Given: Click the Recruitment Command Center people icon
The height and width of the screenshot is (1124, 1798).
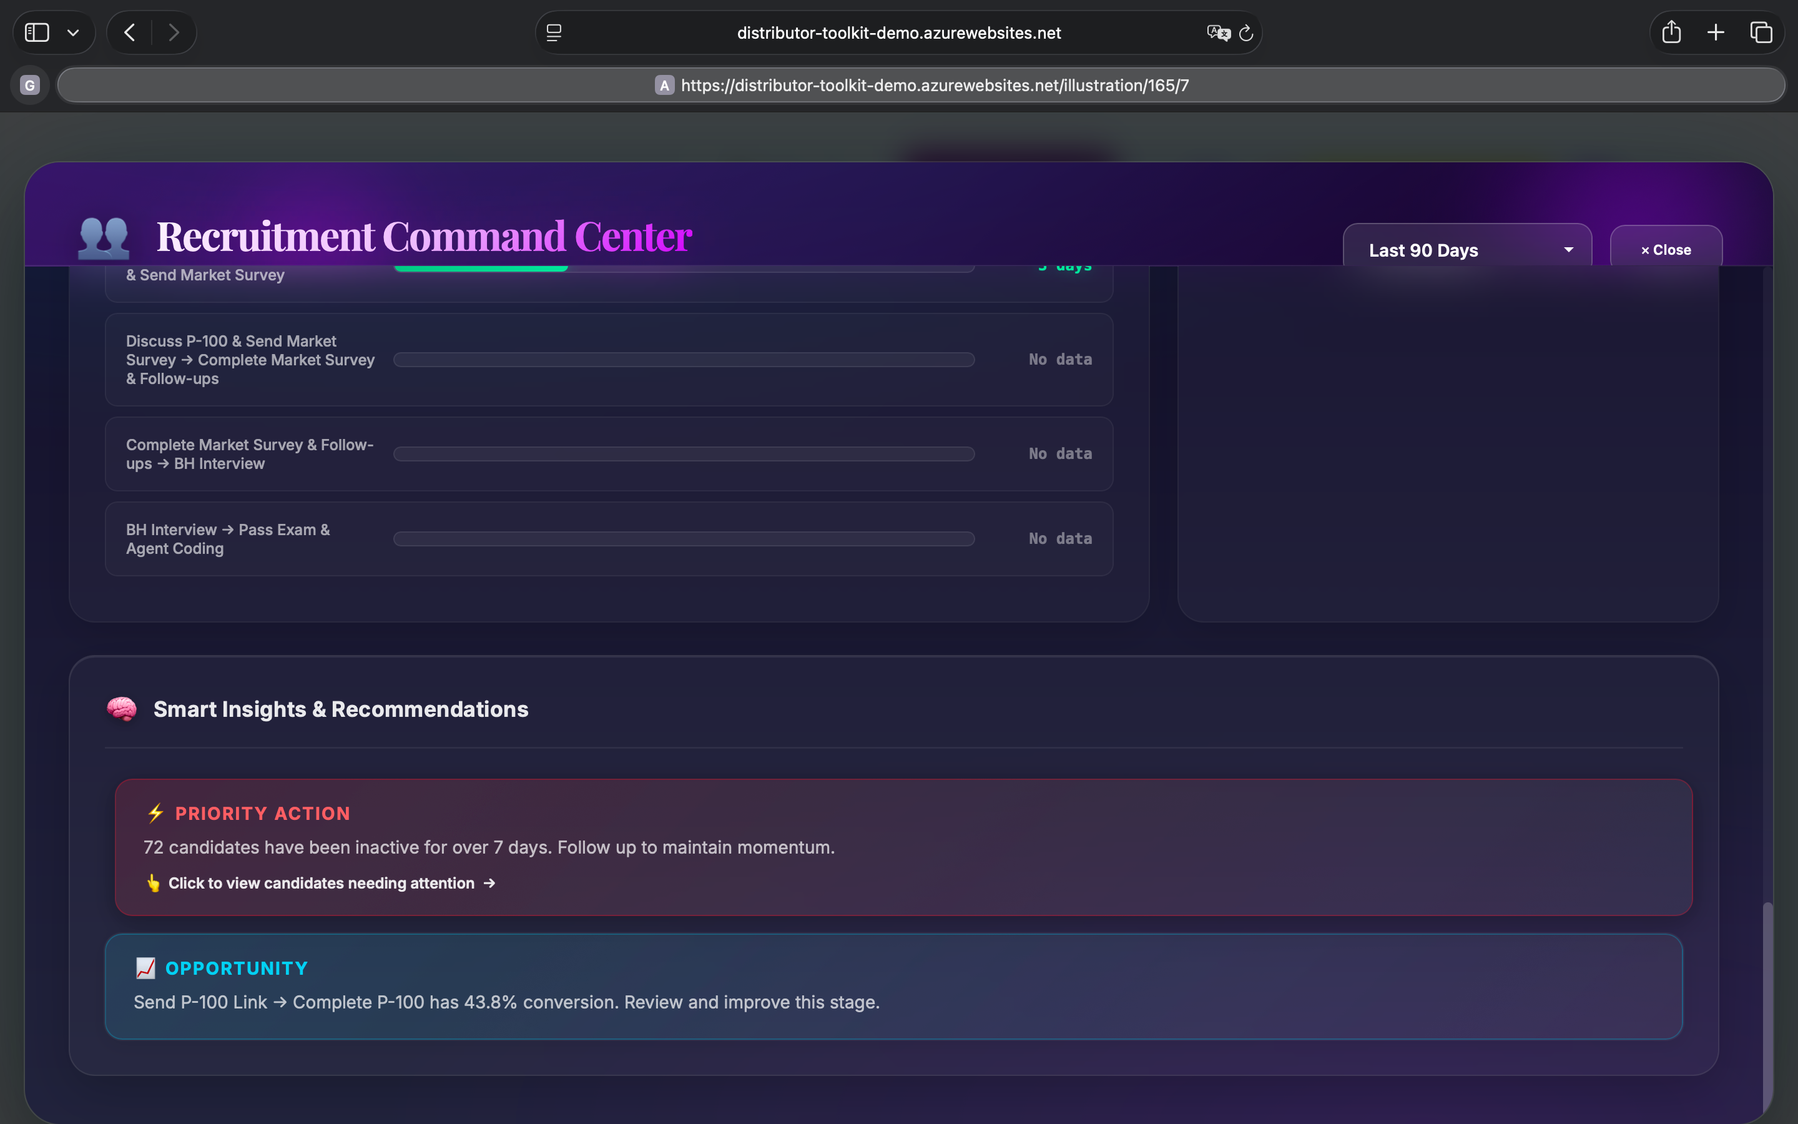Looking at the screenshot, I should click(103, 237).
